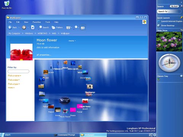The image size is (183, 137).
Task: Navigate to WINDOWS folder in breadcrumb
Action: [42, 33]
